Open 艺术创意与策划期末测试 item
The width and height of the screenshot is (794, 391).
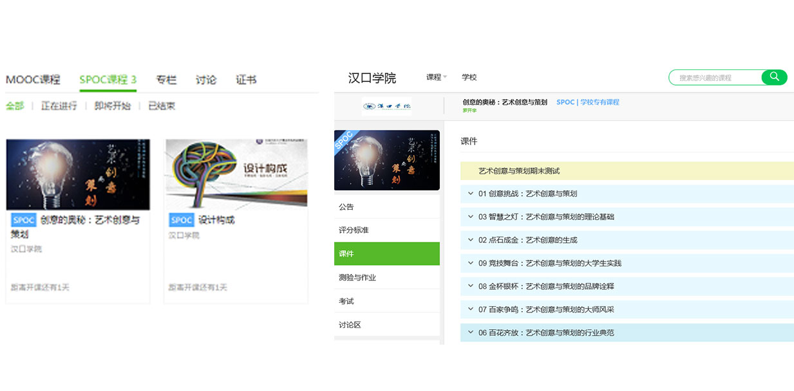pos(627,171)
